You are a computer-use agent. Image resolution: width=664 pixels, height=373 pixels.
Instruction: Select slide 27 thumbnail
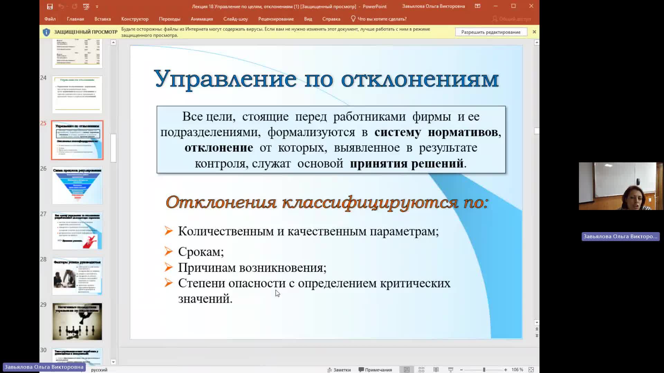(77, 231)
